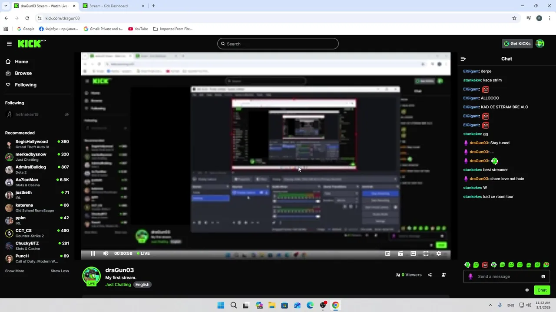This screenshot has height=312, width=556.
Task: Open he1neken19 followed channel
Action: [37, 114]
